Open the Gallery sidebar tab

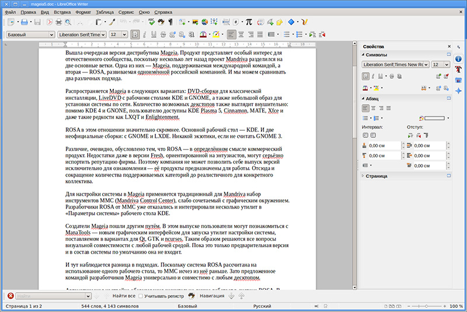pyautogui.click(x=458, y=80)
